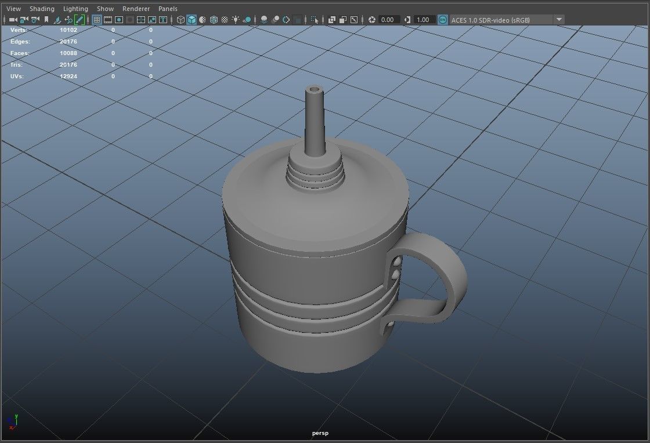Toggle the Motion Blur icon

pos(275,20)
